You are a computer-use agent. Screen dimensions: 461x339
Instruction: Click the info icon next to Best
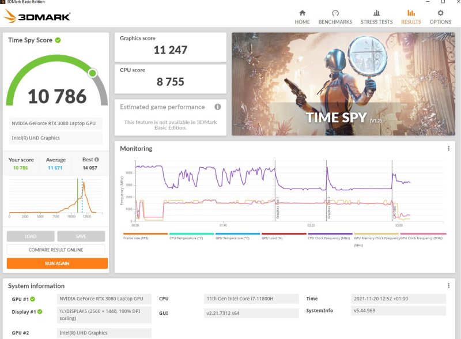pyautogui.click(x=97, y=160)
